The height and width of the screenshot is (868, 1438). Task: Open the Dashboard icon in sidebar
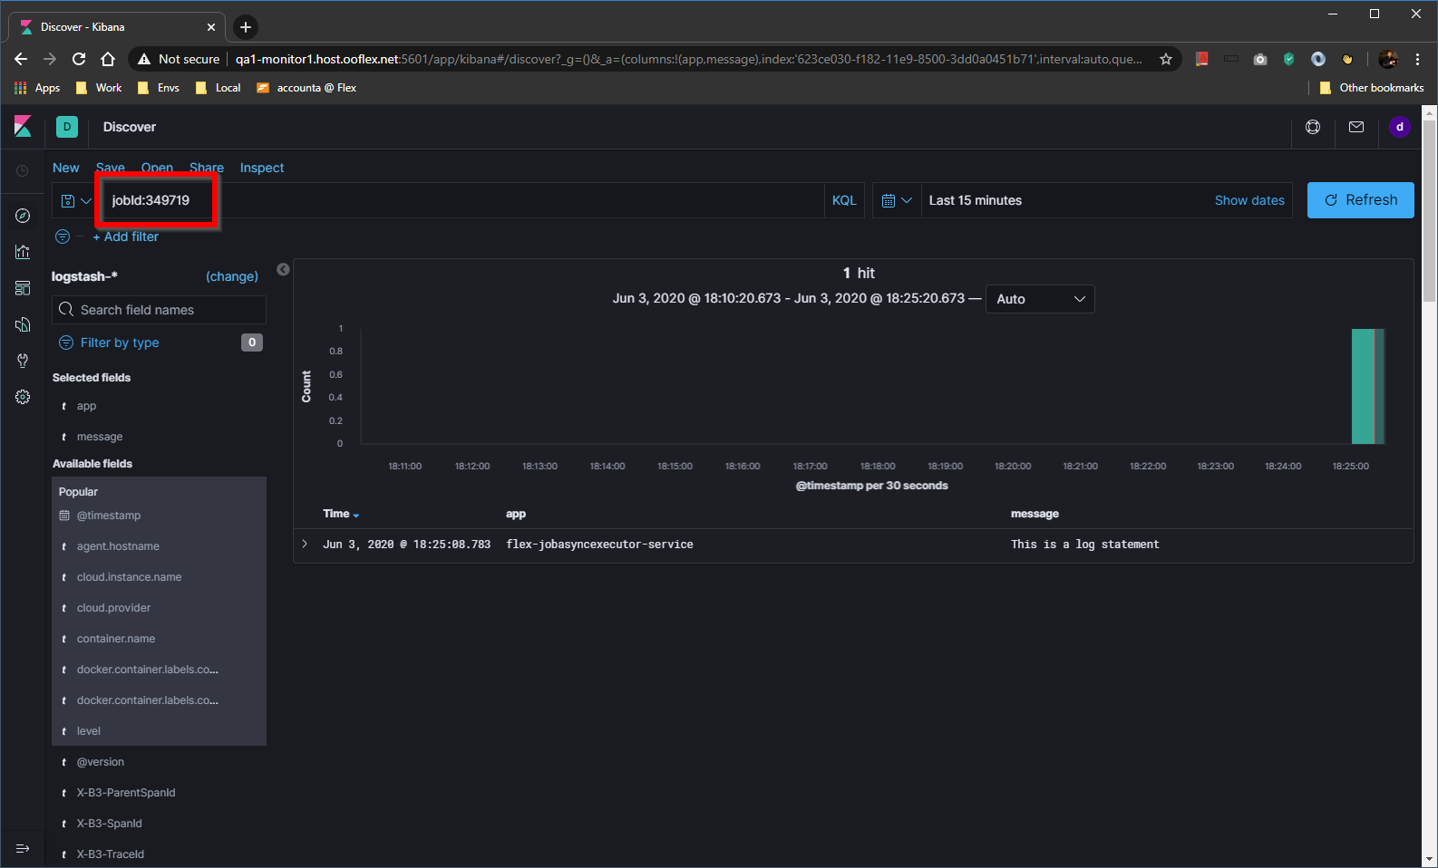tap(23, 288)
